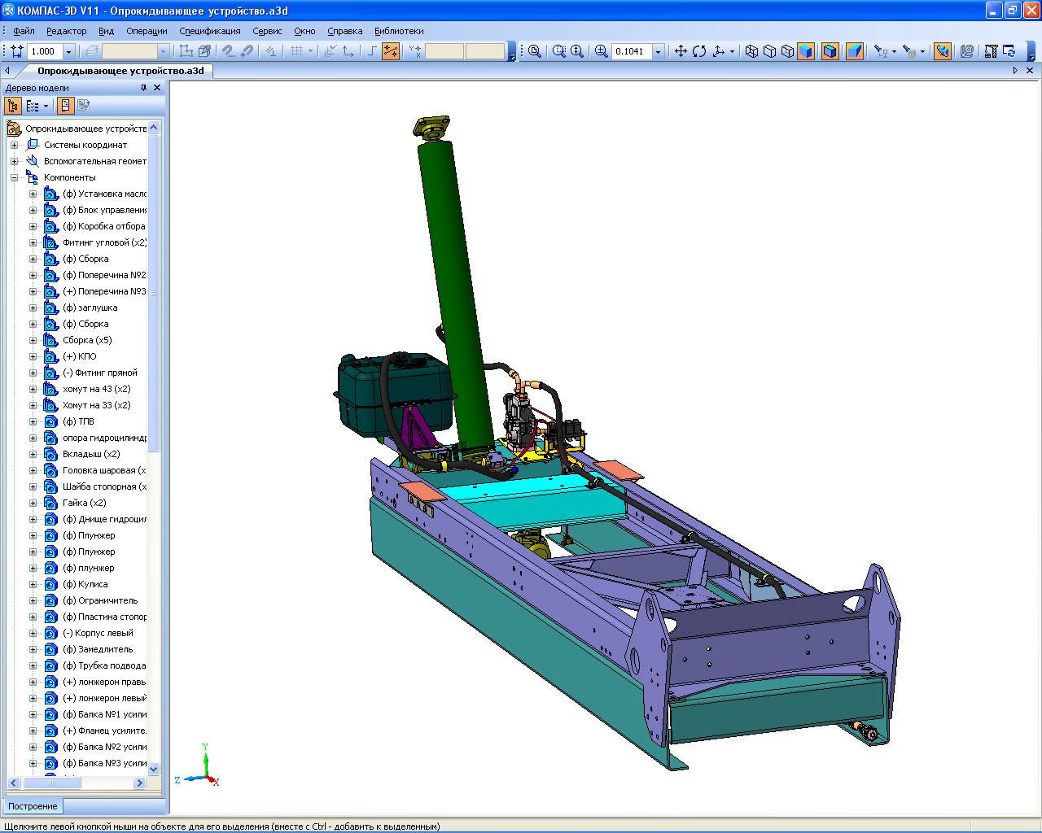1042x833 pixels.
Task: Click the Компоненты folder icon in tree
Action: [x=33, y=177]
